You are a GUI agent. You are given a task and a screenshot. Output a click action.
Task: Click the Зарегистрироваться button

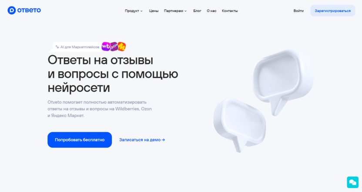click(x=333, y=11)
